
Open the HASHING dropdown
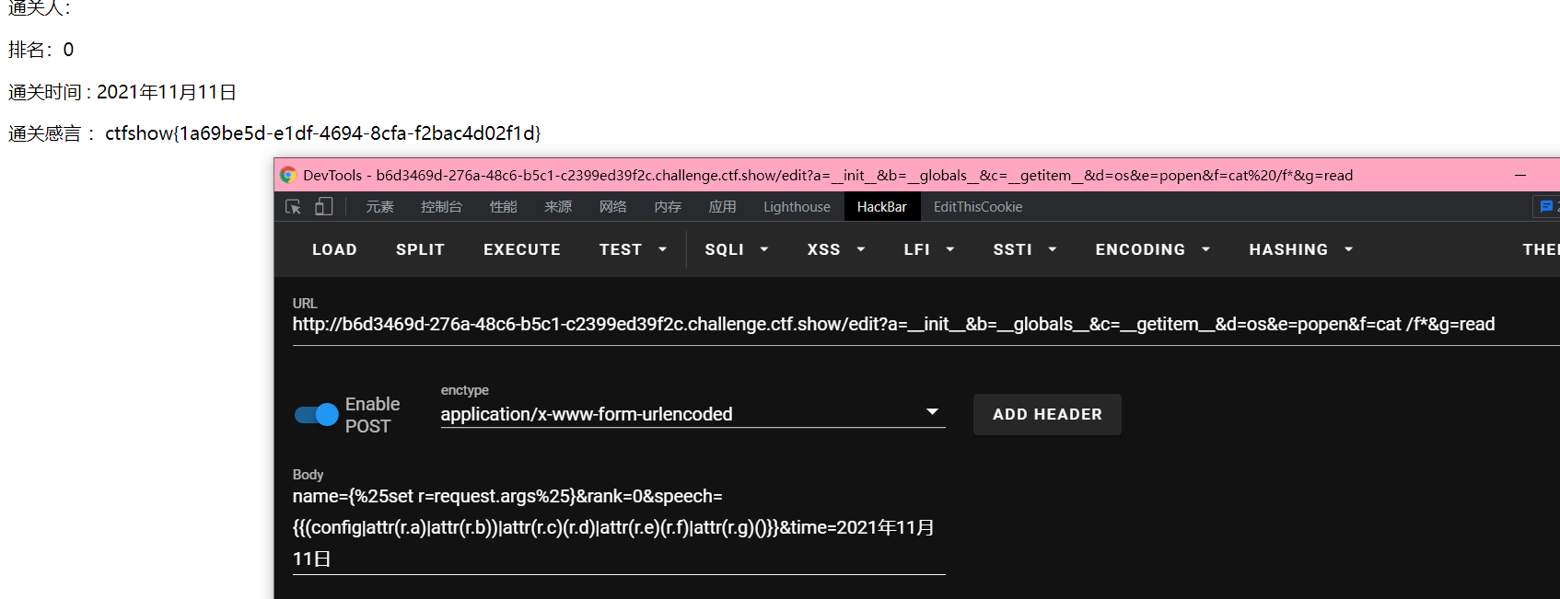coord(1301,249)
